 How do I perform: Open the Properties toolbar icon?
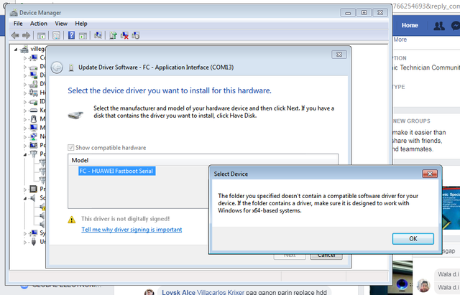tap(56, 35)
